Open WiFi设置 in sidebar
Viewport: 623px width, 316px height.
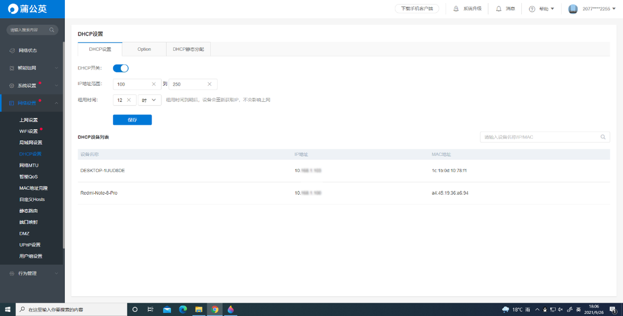(x=29, y=131)
